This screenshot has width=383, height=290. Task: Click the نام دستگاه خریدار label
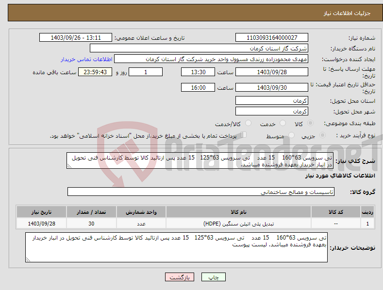click(353, 48)
